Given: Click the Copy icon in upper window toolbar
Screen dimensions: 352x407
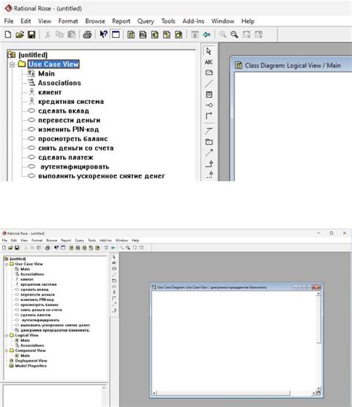Looking at the screenshot, I should (59, 34).
